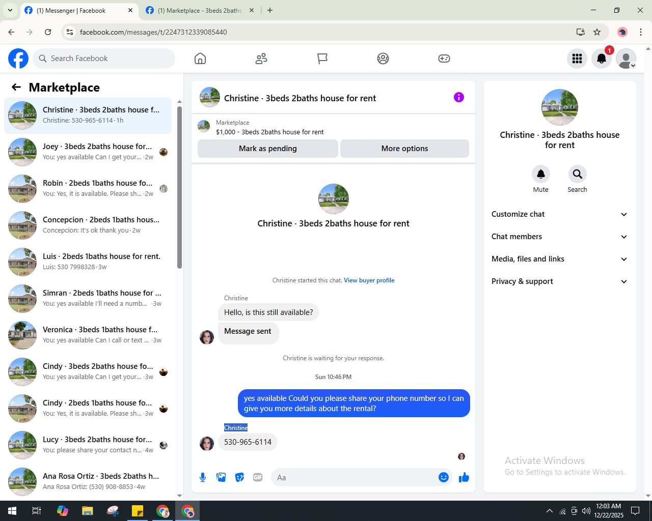The height and width of the screenshot is (521, 652).
Task: Open Joey's 3beds 2baths conversation
Action: [88, 152]
